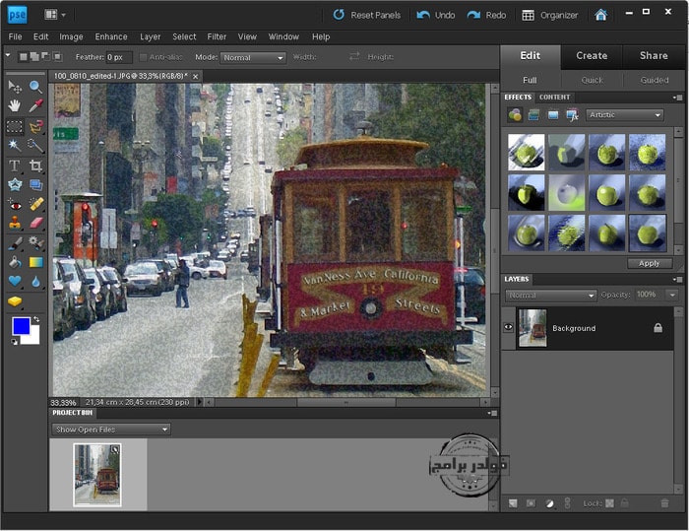This screenshot has width=689, height=531.
Task: Toggle the Background layer lock icon
Action: tap(658, 328)
